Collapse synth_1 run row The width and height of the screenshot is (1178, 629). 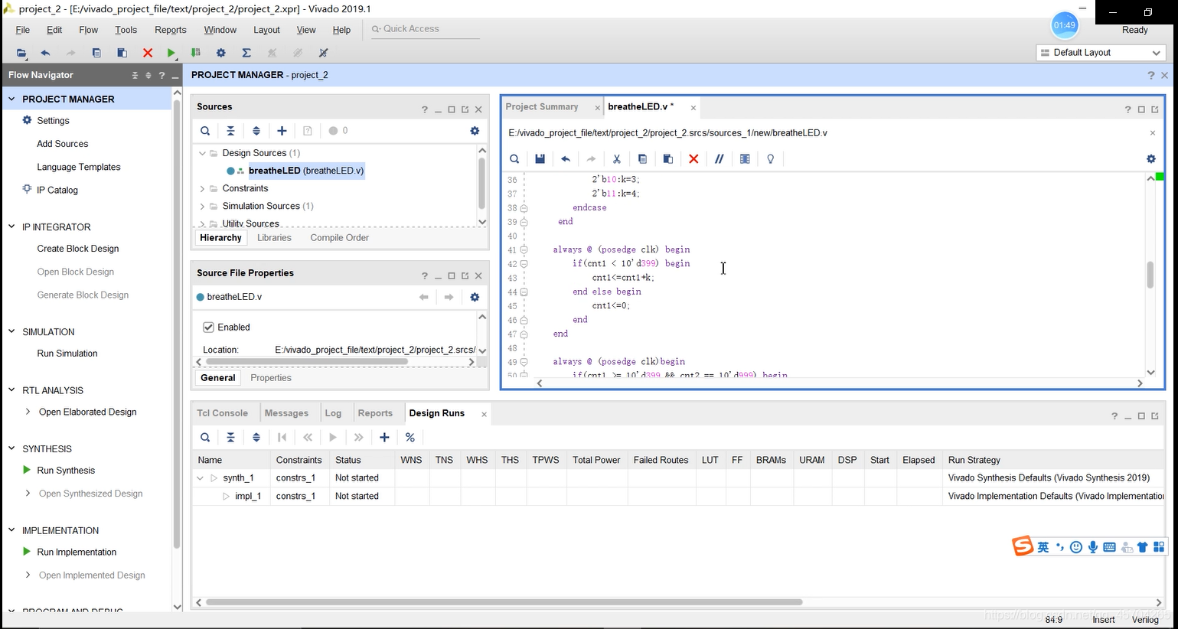tap(201, 478)
